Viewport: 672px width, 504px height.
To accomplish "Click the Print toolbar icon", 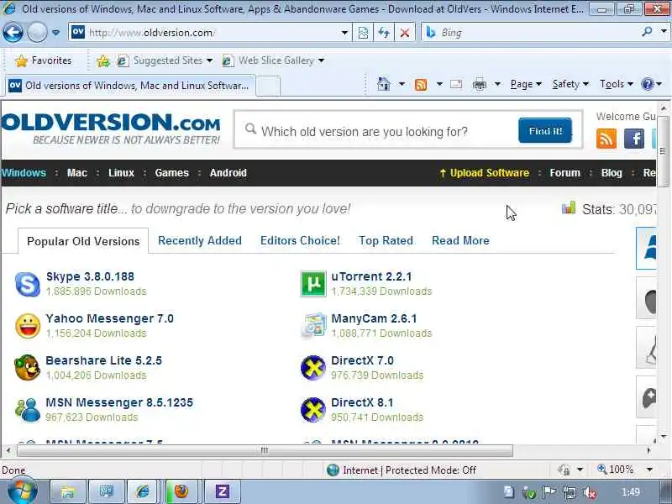I will click(x=479, y=85).
